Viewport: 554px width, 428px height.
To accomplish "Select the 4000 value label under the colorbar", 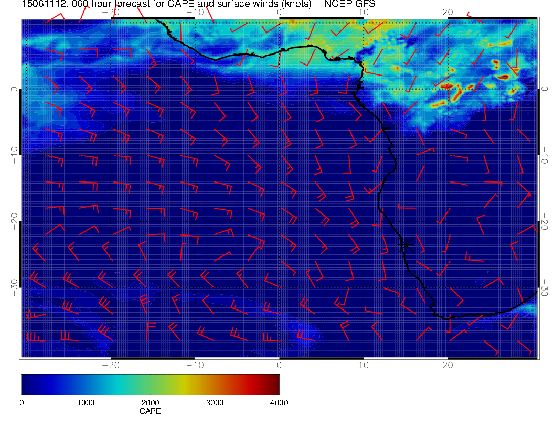I will pyautogui.click(x=279, y=403).
